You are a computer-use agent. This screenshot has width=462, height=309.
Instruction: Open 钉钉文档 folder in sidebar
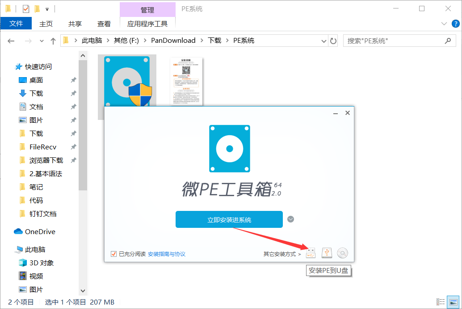click(x=38, y=214)
